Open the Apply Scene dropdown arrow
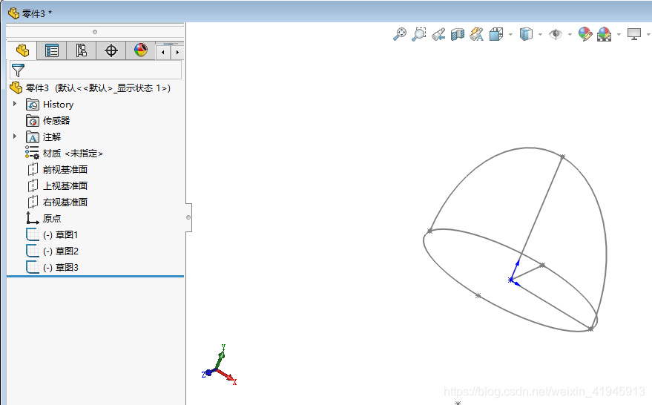 pos(619,35)
